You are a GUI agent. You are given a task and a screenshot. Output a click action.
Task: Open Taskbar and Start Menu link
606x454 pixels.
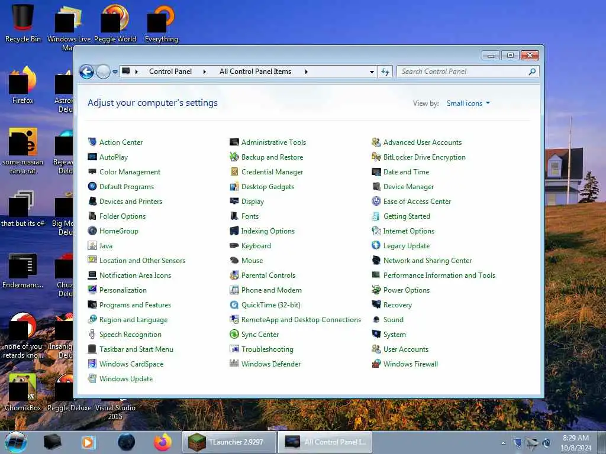tap(136, 349)
